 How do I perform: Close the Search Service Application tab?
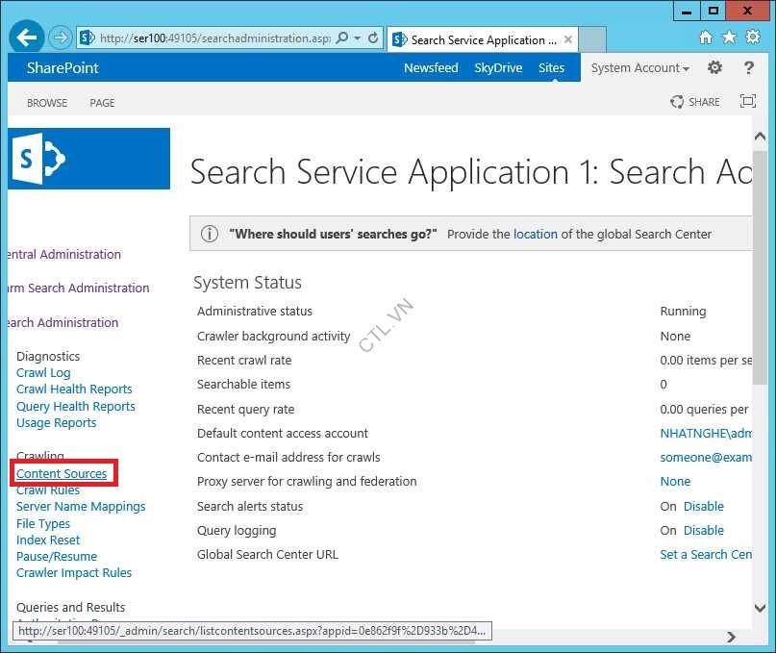coord(568,39)
